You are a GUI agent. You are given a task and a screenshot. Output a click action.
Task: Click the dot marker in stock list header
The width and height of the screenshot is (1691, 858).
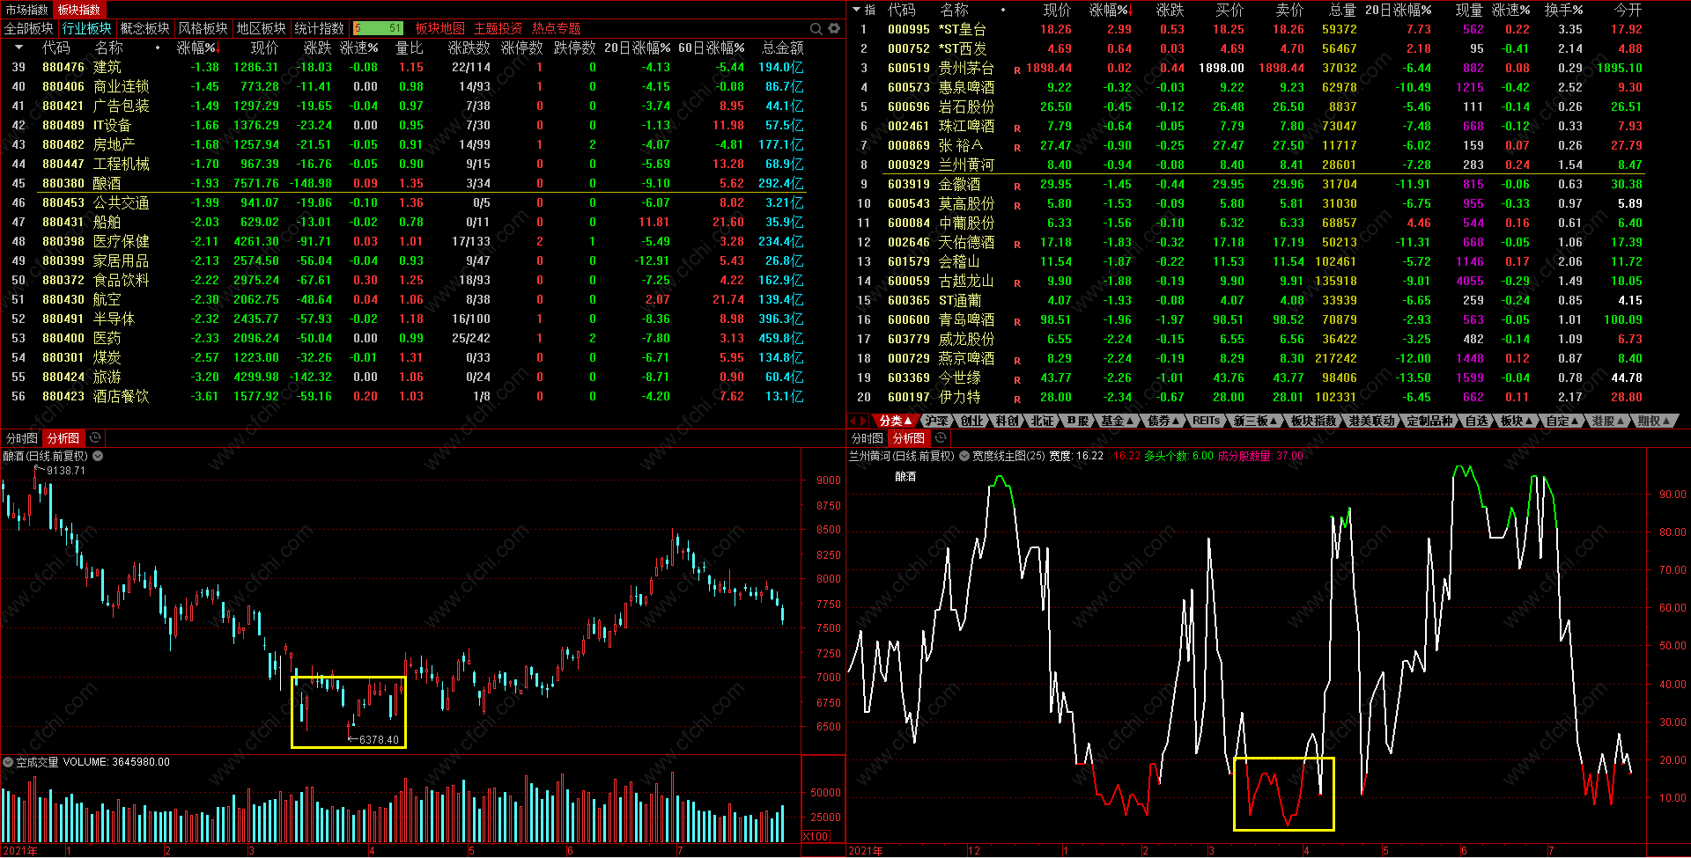[1003, 10]
